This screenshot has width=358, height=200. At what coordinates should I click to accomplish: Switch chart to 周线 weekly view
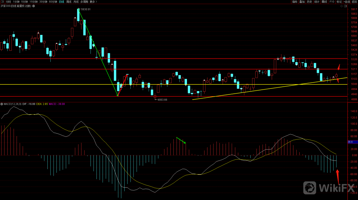[x=69, y=2]
